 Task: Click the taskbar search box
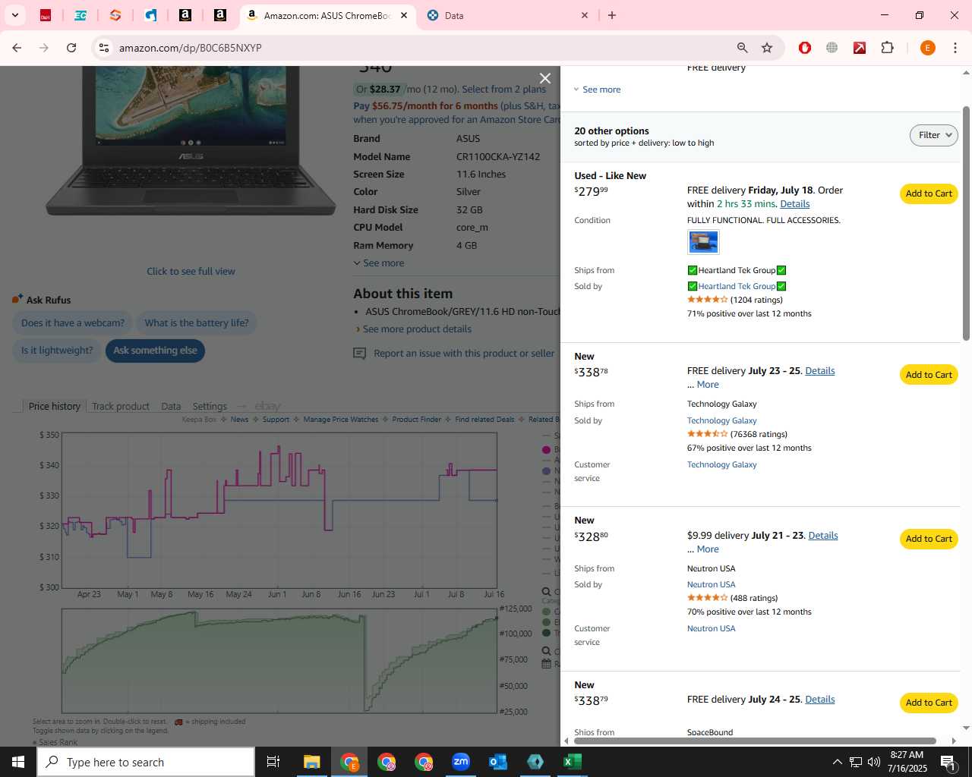[x=146, y=762]
